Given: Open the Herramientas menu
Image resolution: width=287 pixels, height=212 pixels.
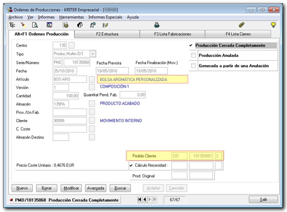Looking at the screenshot, I should 71,17.
